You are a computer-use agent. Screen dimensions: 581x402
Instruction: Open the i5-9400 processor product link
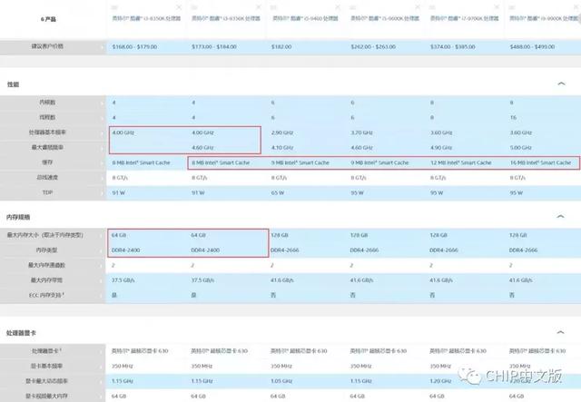point(305,18)
